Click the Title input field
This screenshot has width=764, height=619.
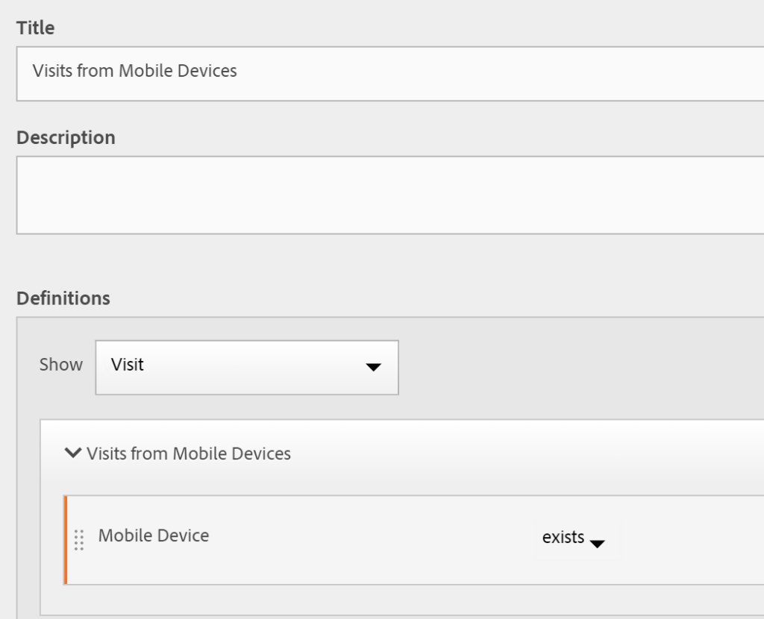(388, 73)
